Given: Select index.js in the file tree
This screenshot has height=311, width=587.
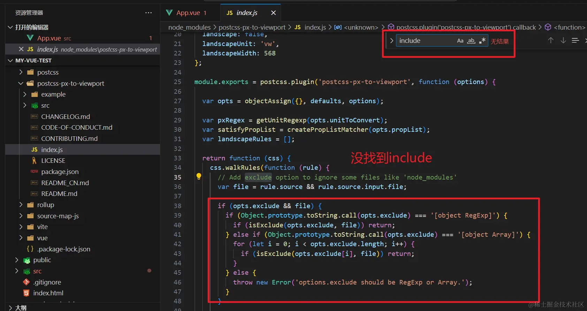Looking at the screenshot, I should point(52,150).
